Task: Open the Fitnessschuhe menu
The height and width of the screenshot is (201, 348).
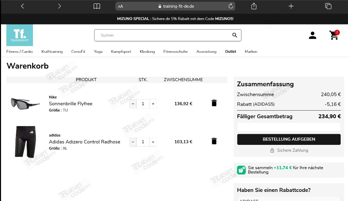Action: (x=176, y=51)
